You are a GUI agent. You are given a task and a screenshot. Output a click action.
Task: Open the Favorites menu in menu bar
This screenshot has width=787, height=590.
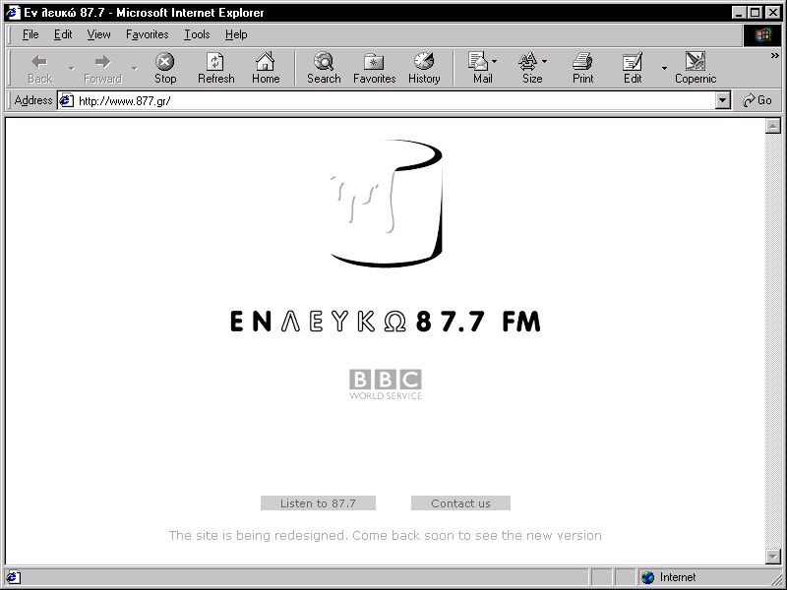tap(147, 34)
